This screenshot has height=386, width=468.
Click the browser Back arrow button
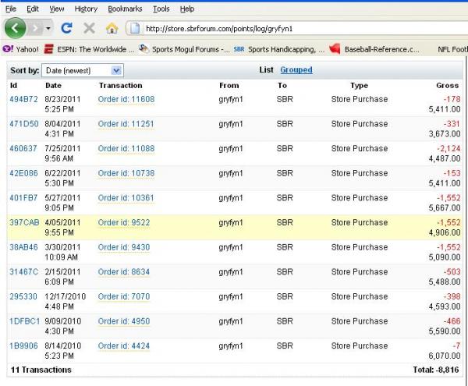(16, 28)
